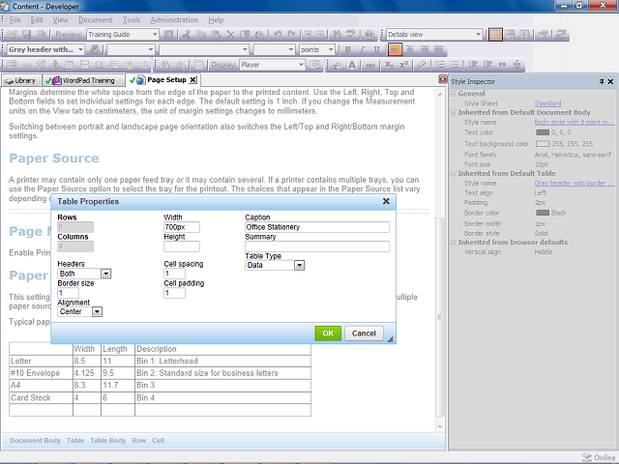Open the Alignment Center dropdown
This screenshot has width=619, height=464.
[x=97, y=312]
